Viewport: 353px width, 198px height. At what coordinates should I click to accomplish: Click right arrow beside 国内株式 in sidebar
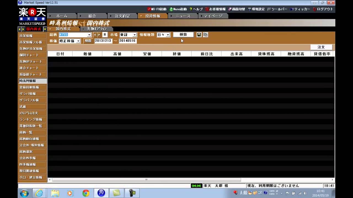[23, 29]
